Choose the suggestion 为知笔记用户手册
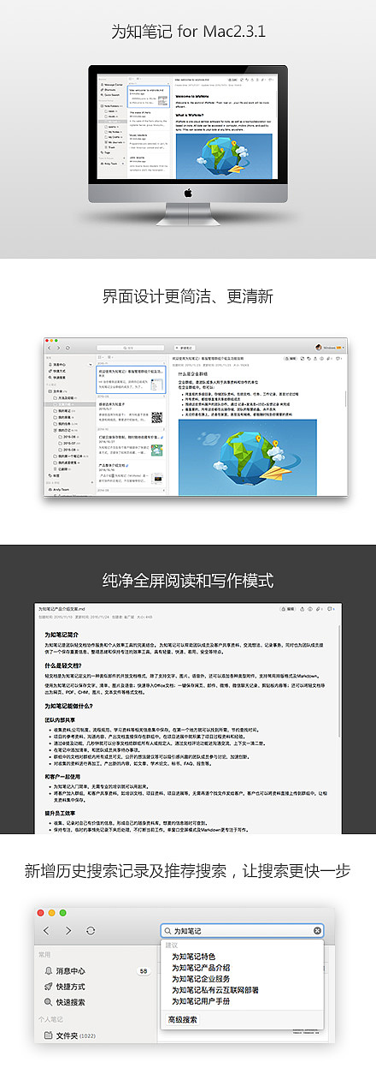The width and height of the screenshot is (376, 1086). 200,1001
